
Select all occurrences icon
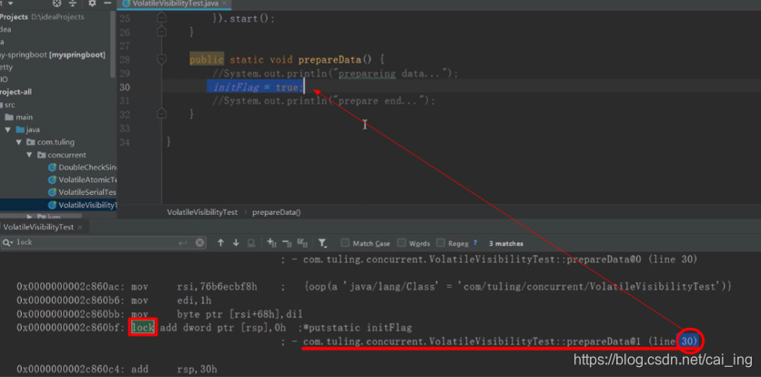coord(302,242)
